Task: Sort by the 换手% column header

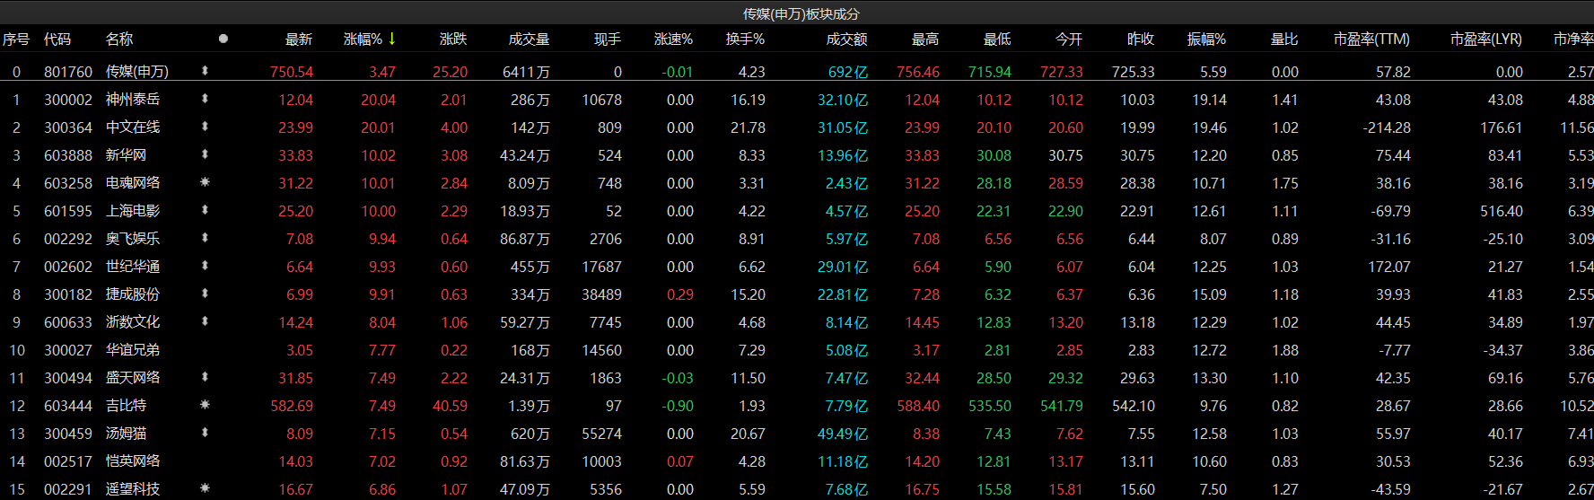Action: pyautogui.click(x=746, y=39)
